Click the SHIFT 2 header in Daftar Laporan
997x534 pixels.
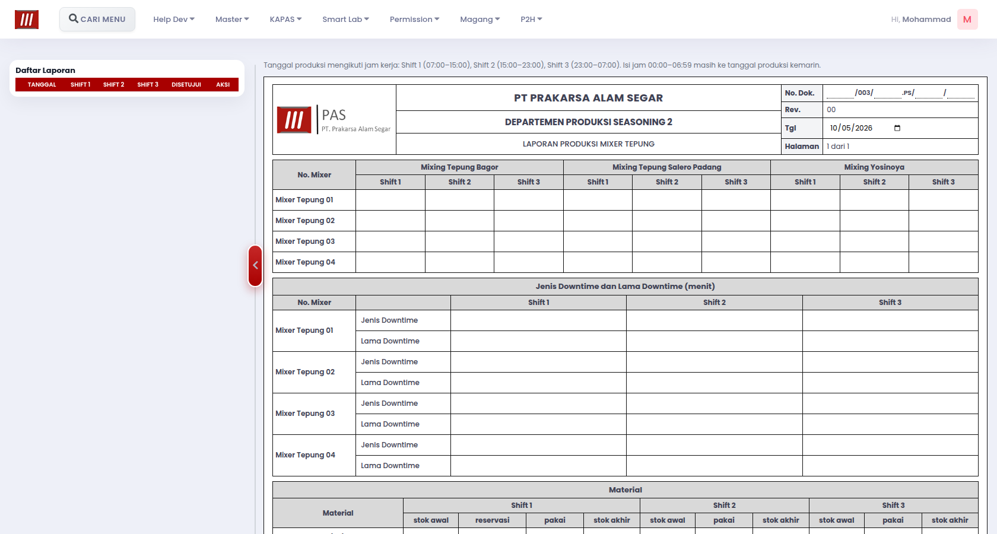(113, 84)
